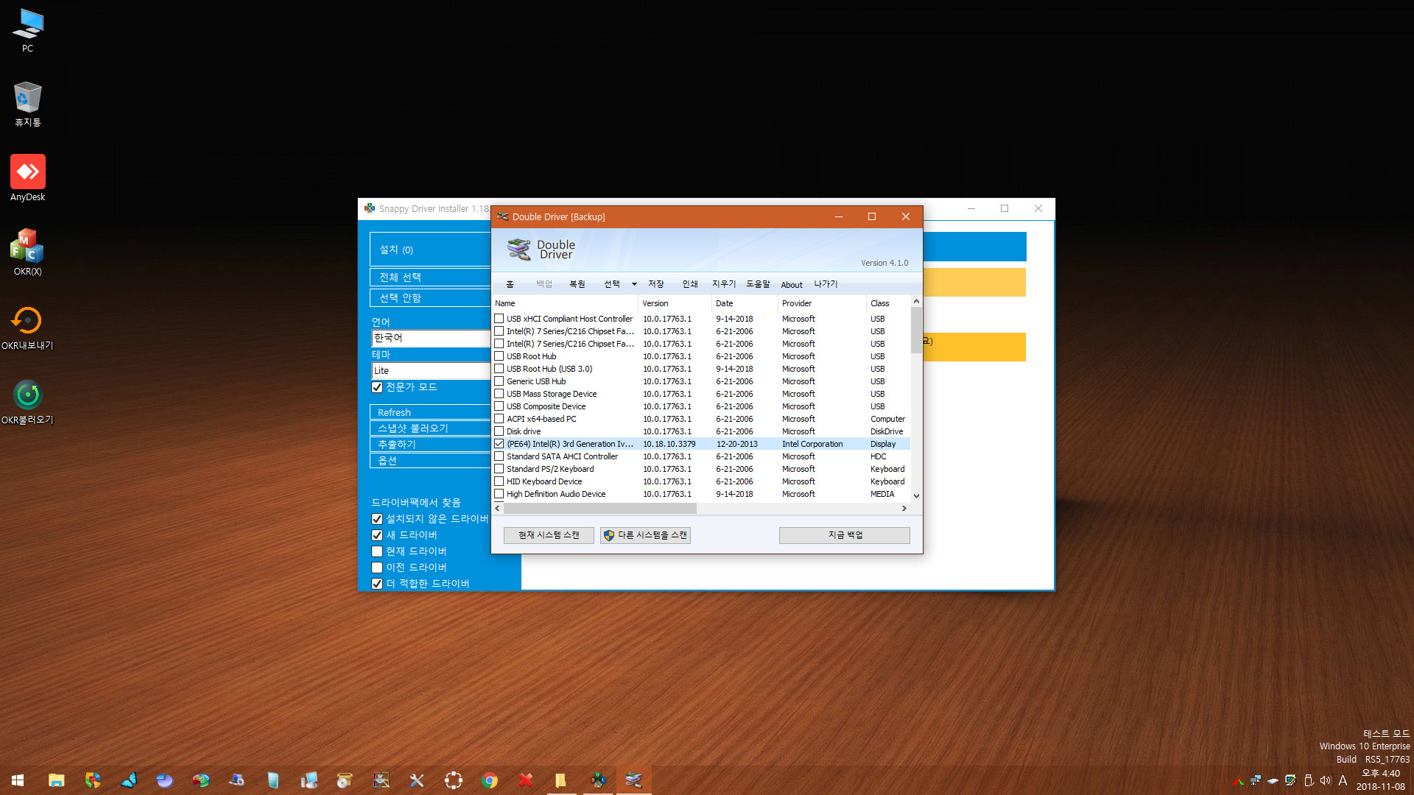
Task: Click the Refresh button in Snappy
Action: [x=430, y=412]
